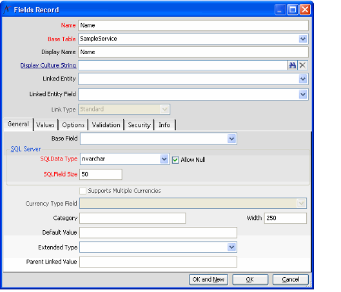Expand the Base Table dropdown
Image resolution: width=341 pixels, height=292 pixels.
[303, 39]
